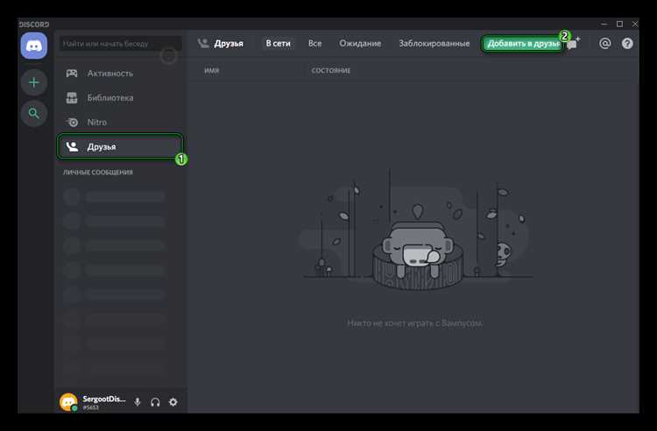Click Активность controller icon
This screenshot has width=657, height=431.
72,74
